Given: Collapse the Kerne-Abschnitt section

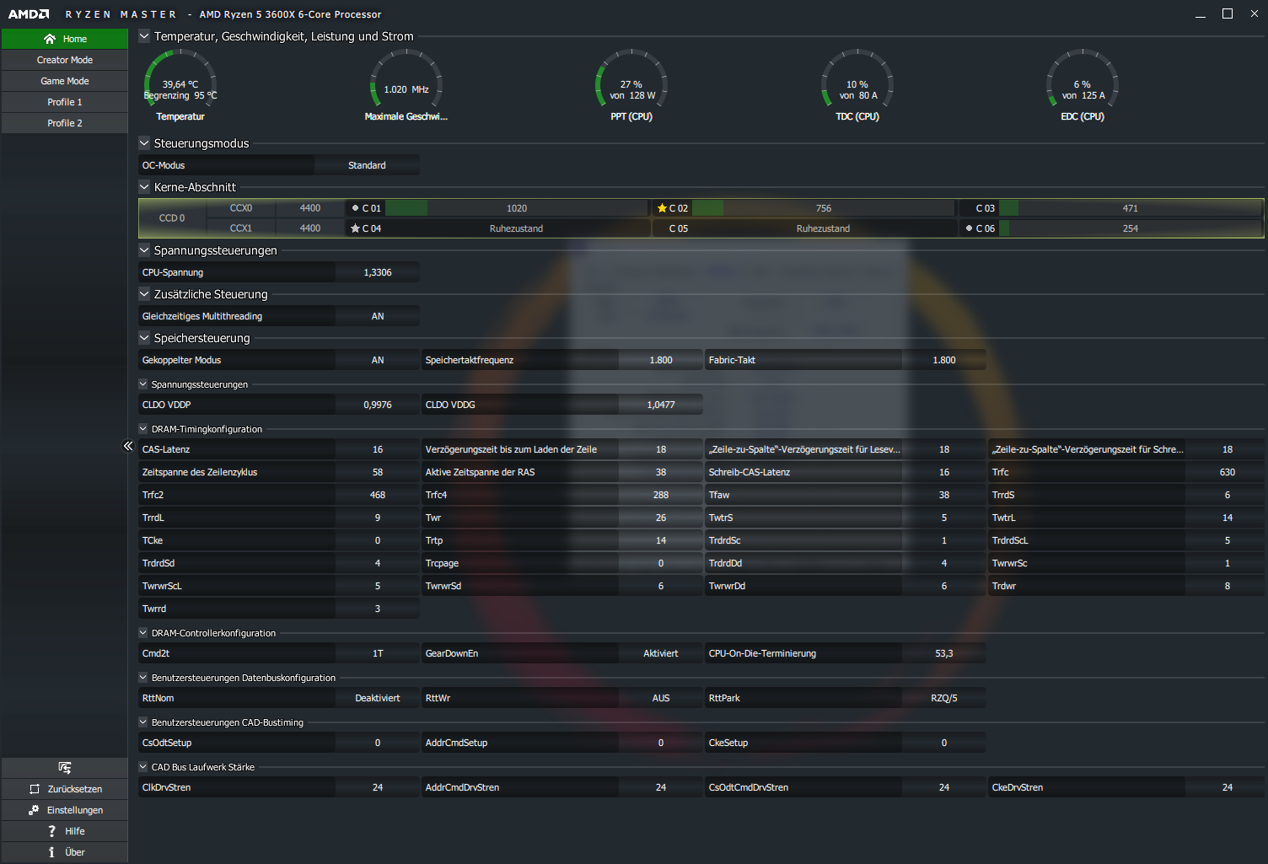Looking at the screenshot, I should tap(144, 187).
